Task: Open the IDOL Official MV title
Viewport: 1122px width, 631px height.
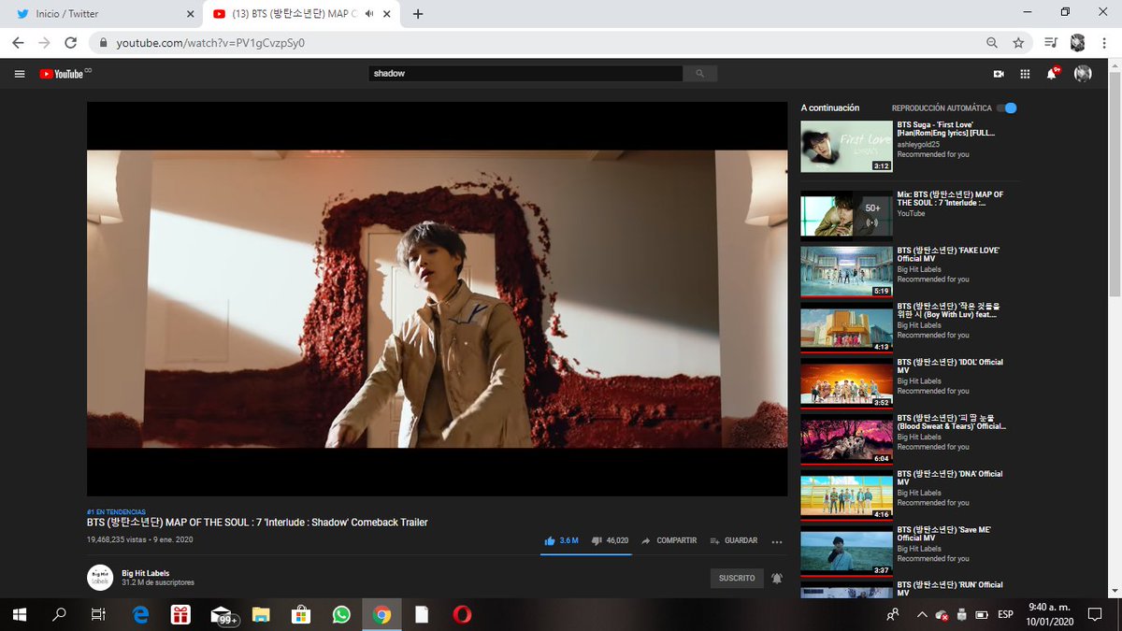Action: [949, 366]
